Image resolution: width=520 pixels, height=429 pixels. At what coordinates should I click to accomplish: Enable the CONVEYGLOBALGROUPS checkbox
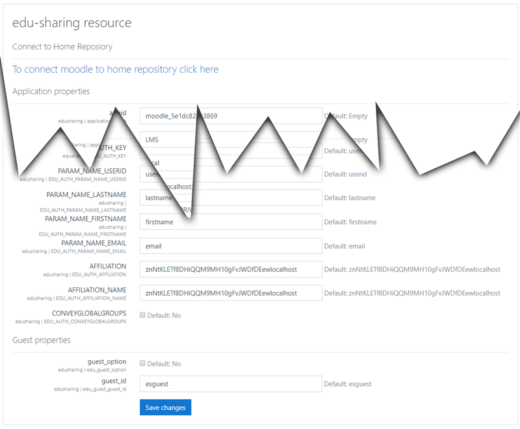pyautogui.click(x=143, y=315)
